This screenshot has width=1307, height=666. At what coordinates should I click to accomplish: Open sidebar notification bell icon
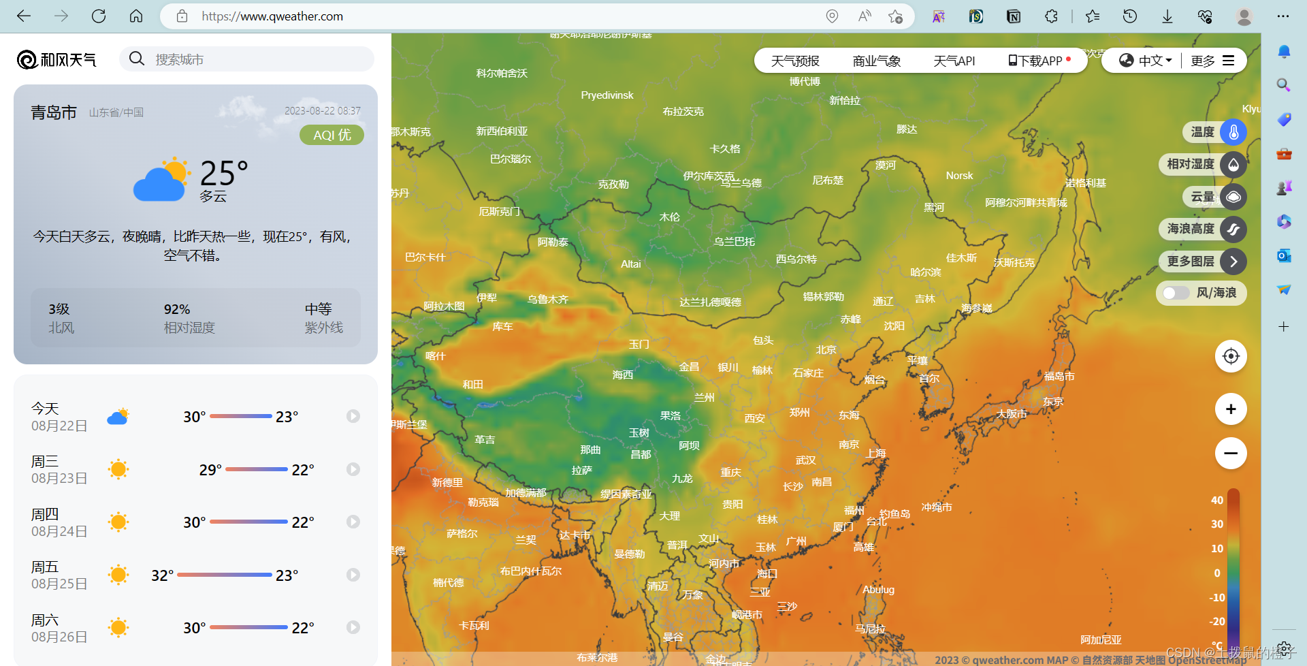1284,52
